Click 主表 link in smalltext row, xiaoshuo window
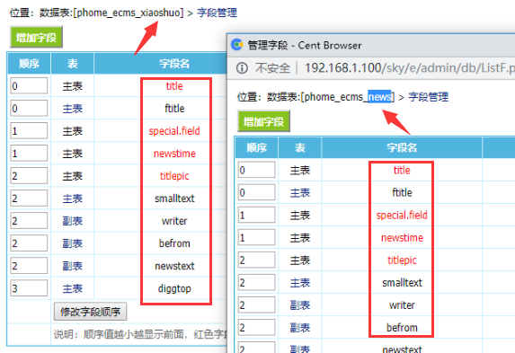 point(72,199)
